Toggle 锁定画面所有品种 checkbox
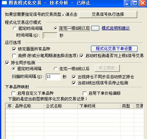 coord(14,49)
